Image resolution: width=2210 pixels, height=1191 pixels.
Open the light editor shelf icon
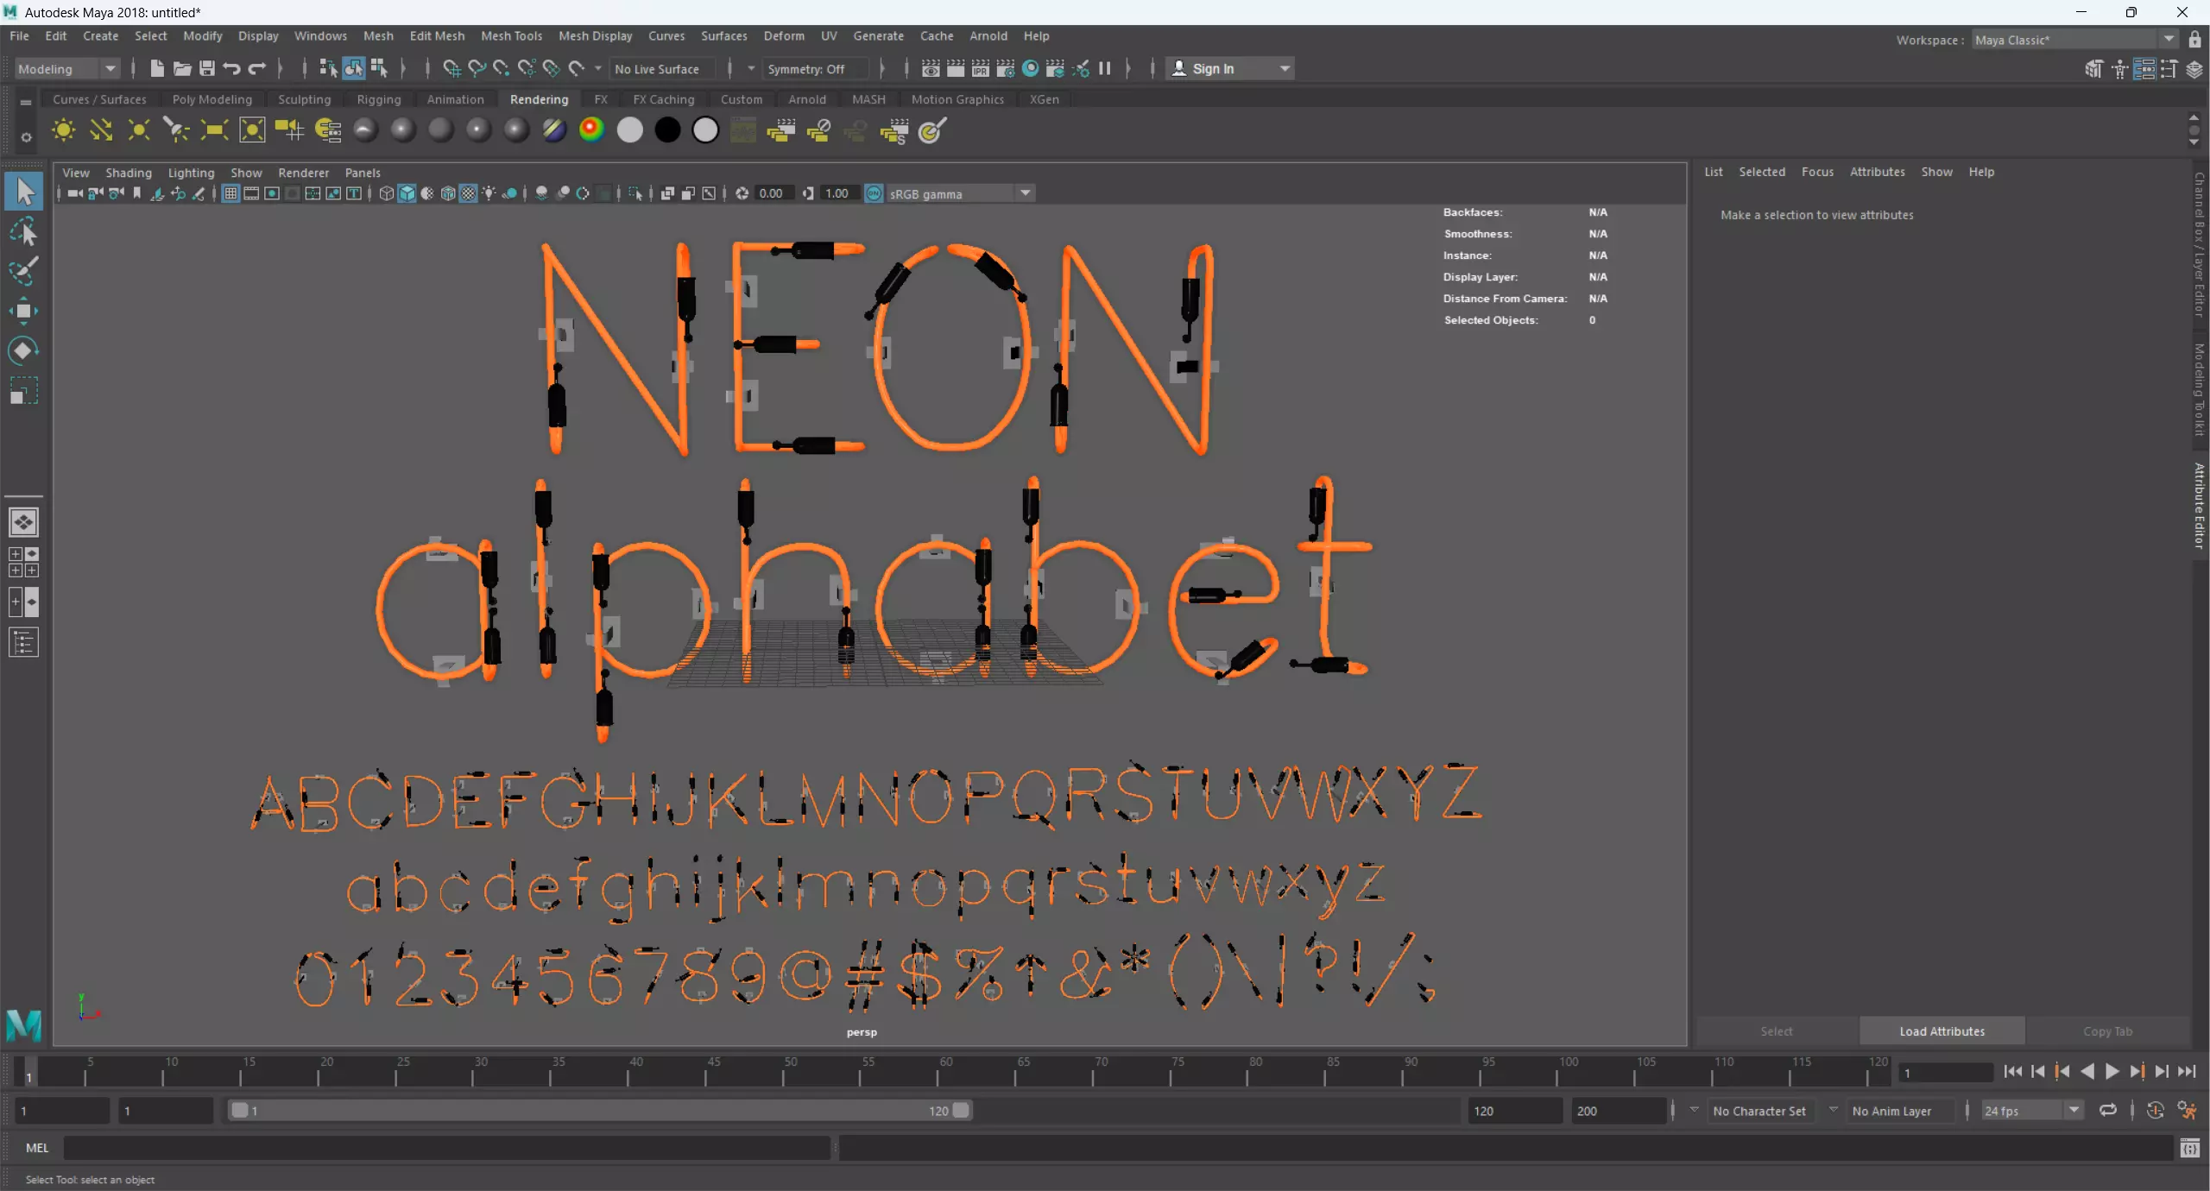tap(328, 130)
